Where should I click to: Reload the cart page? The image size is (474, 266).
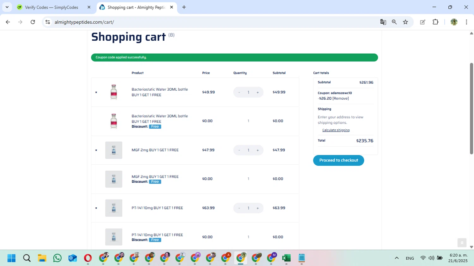point(33,22)
